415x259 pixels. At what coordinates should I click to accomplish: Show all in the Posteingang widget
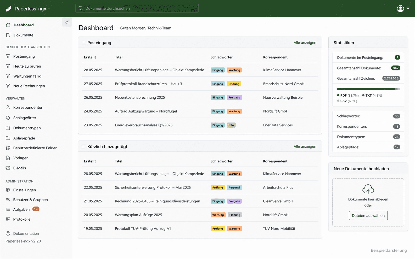click(305, 43)
